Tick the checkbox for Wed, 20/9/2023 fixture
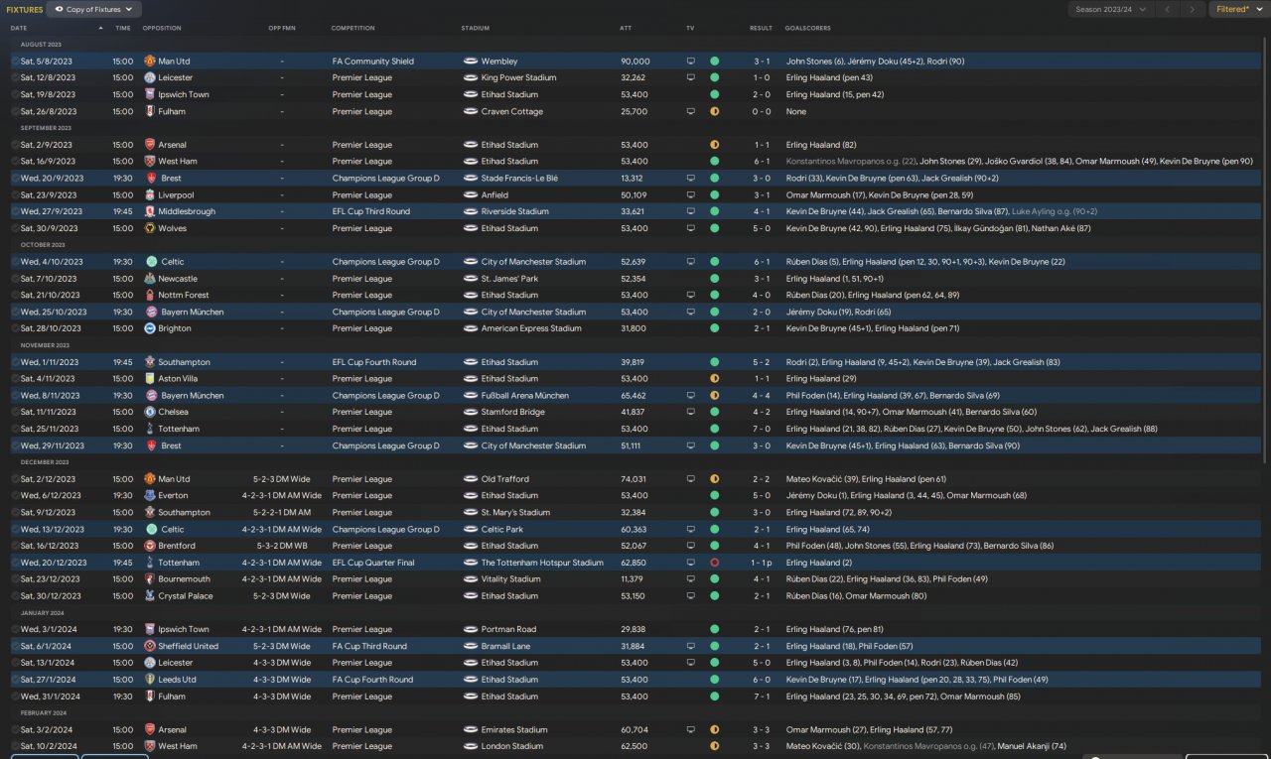Image resolution: width=1271 pixels, height=759 pixels. click(x=15, y=179)
